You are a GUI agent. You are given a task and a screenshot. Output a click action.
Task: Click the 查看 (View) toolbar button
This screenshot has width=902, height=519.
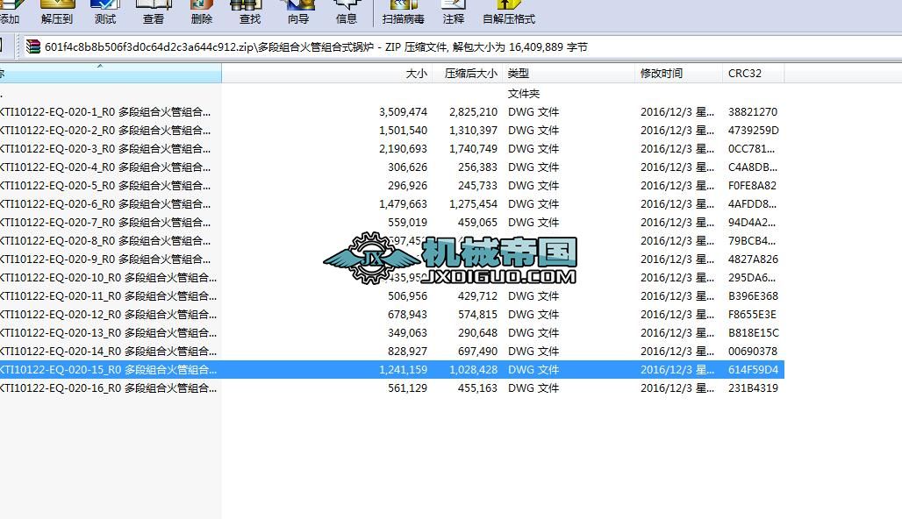coord(153,12)
